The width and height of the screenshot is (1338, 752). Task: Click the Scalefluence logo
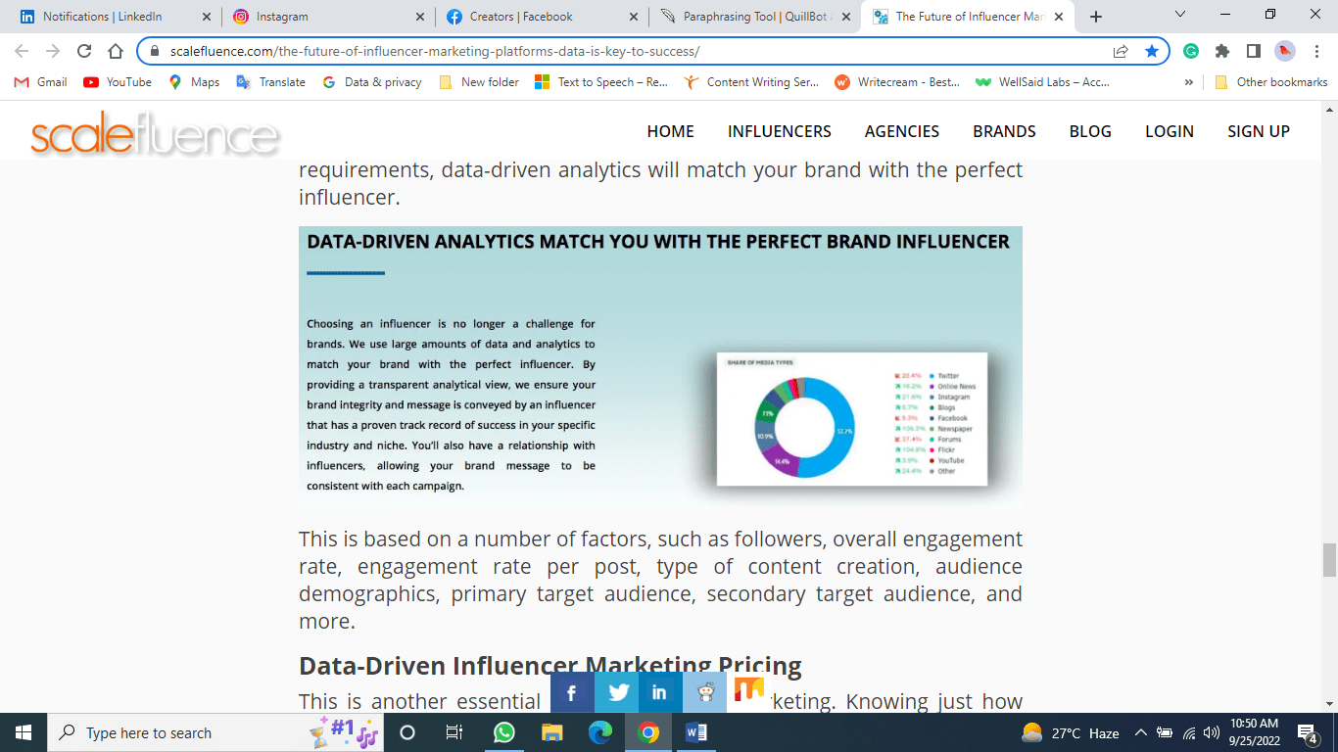tap(155, 134)
